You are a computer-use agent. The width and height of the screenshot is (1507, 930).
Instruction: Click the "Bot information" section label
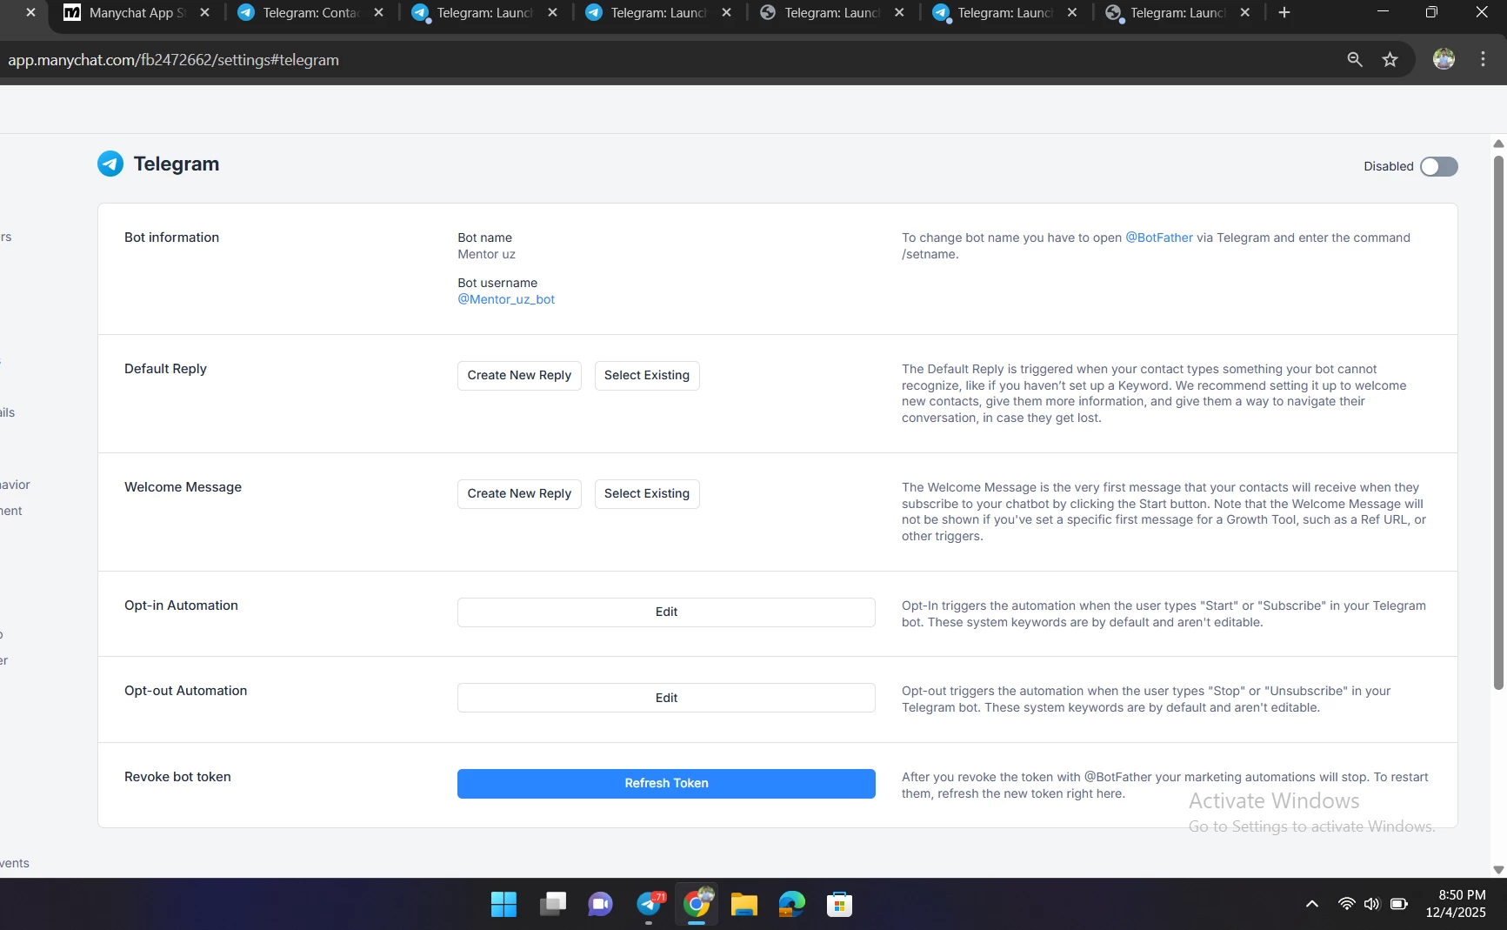pyautogui.click(x=171, y=238)
